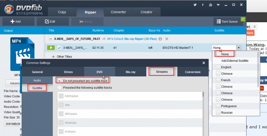Check Afar language checkbox
Image resolution: width=267 pixels, height=136 pixels.
(61, 105)
